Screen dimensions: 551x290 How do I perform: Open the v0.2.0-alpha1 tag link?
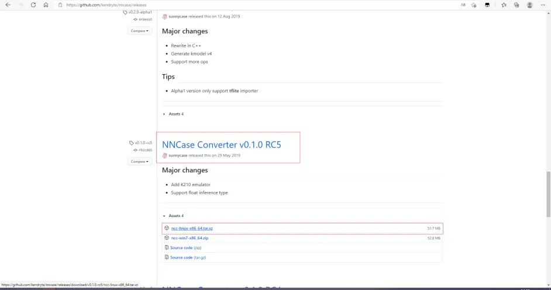point(140,12)
